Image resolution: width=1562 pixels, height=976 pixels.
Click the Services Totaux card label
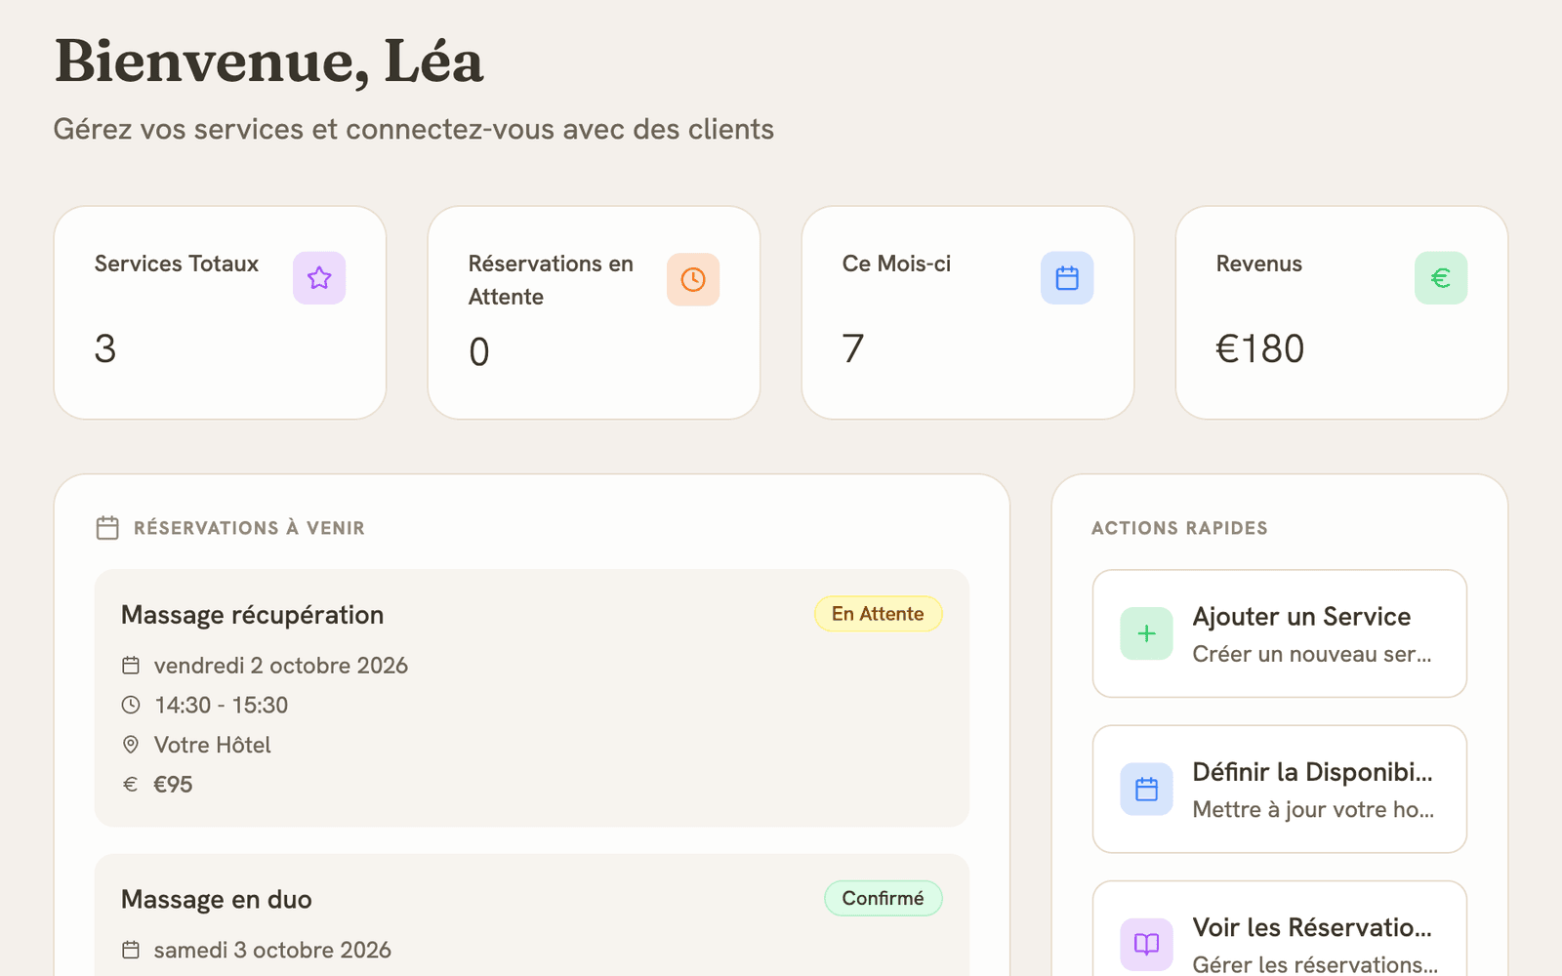(177, 264)
